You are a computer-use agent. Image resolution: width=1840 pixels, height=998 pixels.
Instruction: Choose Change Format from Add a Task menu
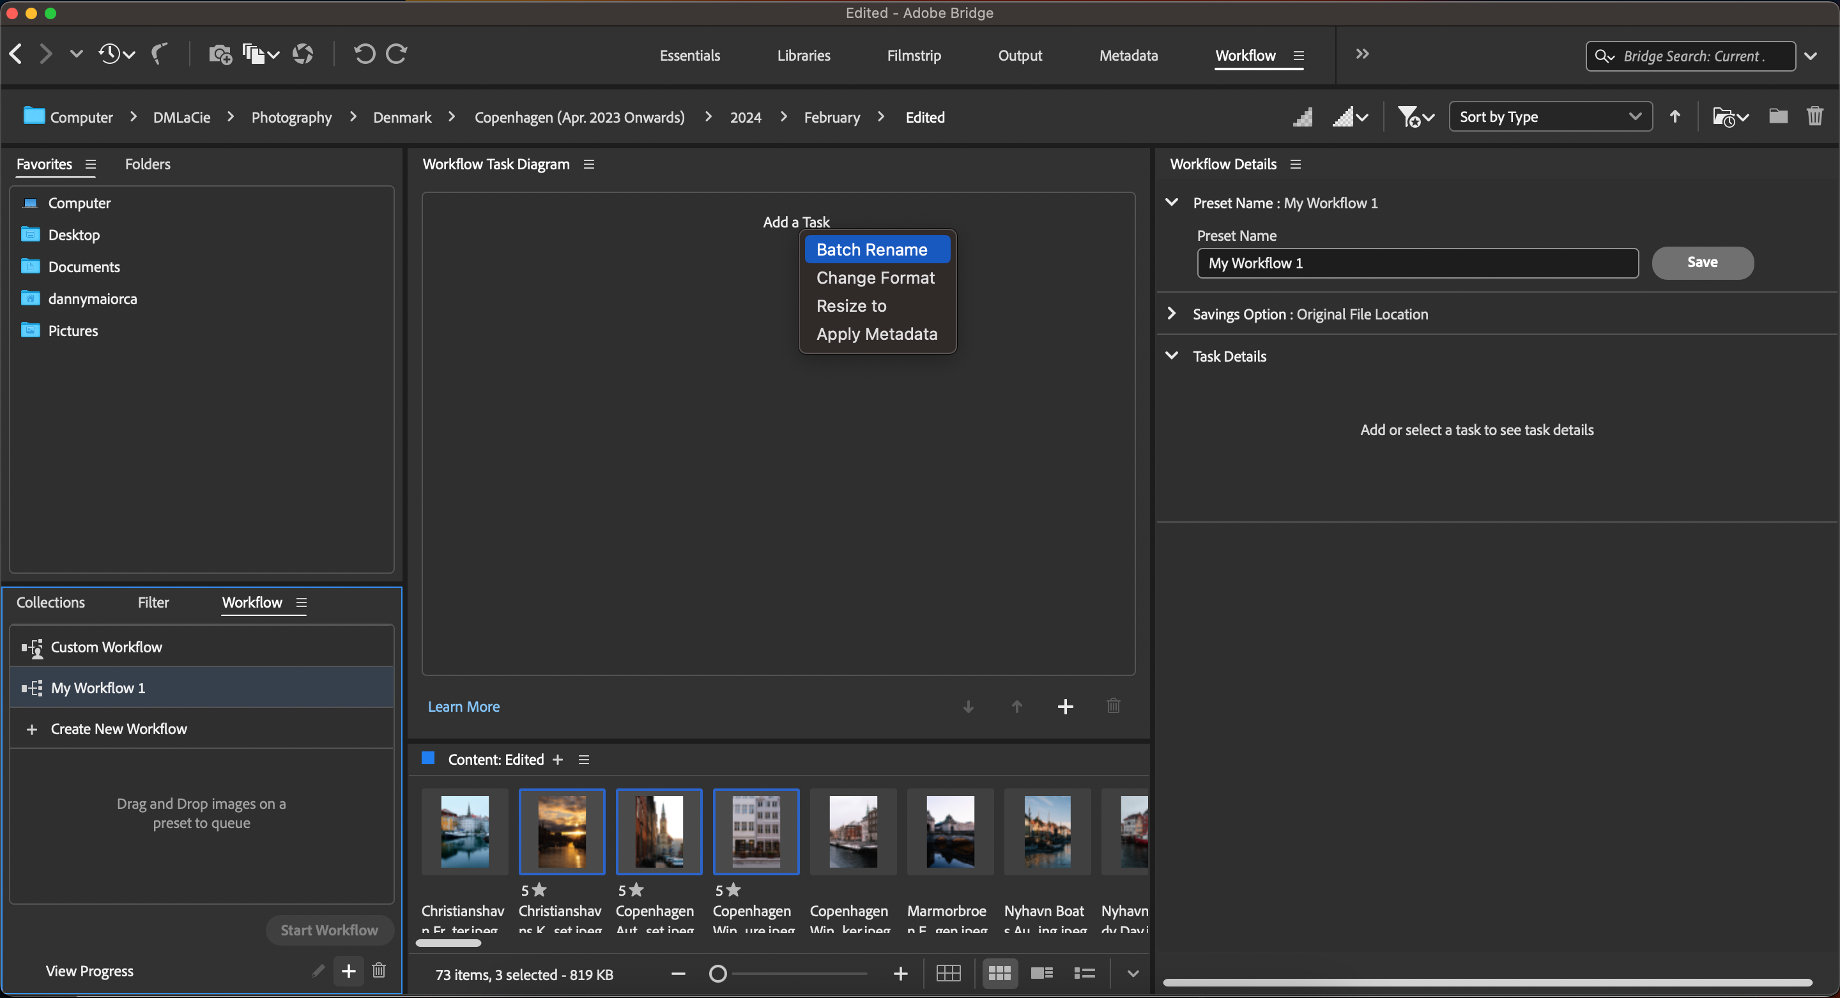coord(875,278)
